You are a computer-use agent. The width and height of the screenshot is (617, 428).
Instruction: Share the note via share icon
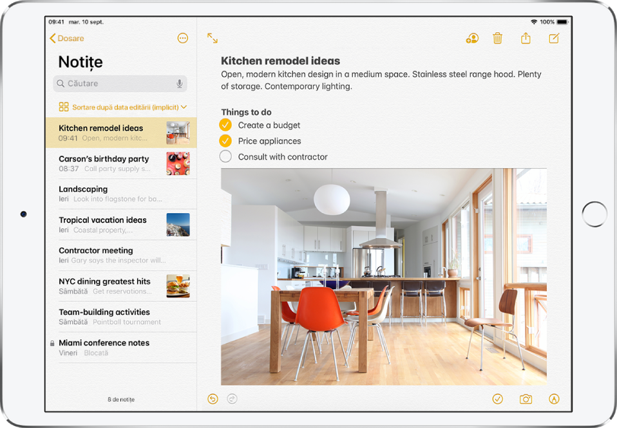(x=526, y=38)
